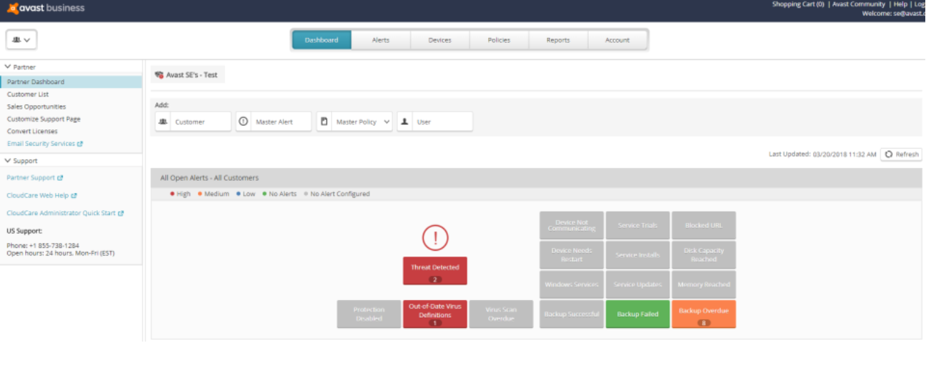Click the external-link icon beside Partner Support
The width and height of the screenshot is (926, 388).
[60, 178]
